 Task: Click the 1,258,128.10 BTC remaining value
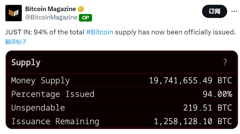pos(193,121)
